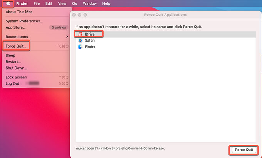This screenshot has height=158, width=262.
Task: Open App Store… from Apple menu
Action: point(15,27)
